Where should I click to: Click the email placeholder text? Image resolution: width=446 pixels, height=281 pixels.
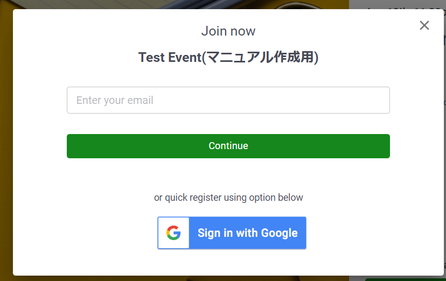point(115,100)
